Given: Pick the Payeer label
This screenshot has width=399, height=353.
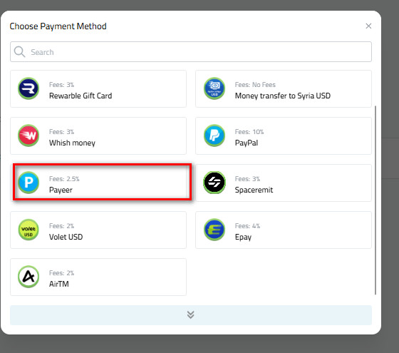Looking at the screenshot, I should 61,190.
